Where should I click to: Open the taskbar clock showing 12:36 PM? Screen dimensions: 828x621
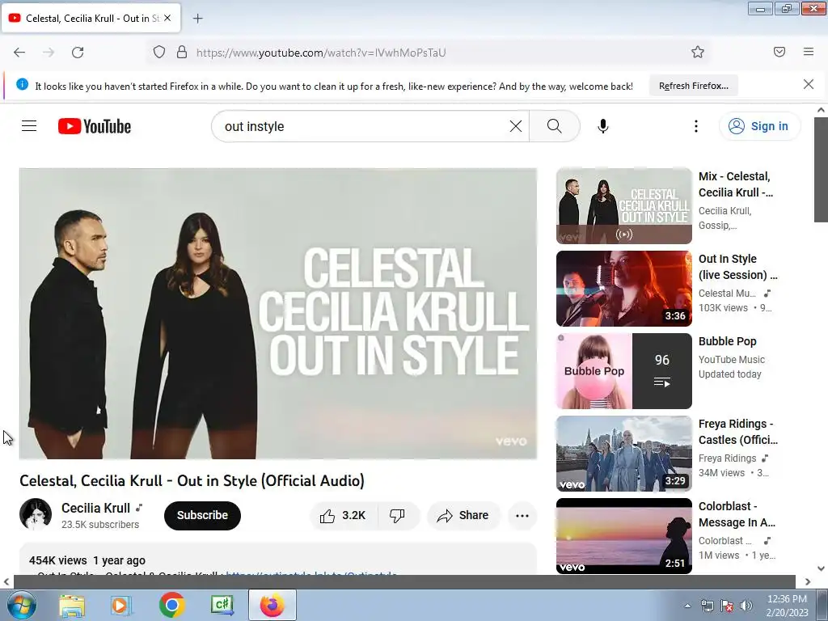787,606
